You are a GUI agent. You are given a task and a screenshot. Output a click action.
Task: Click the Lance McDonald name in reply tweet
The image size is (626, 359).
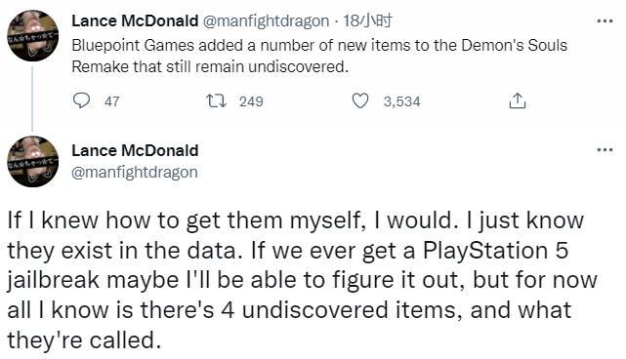(135, 150)
